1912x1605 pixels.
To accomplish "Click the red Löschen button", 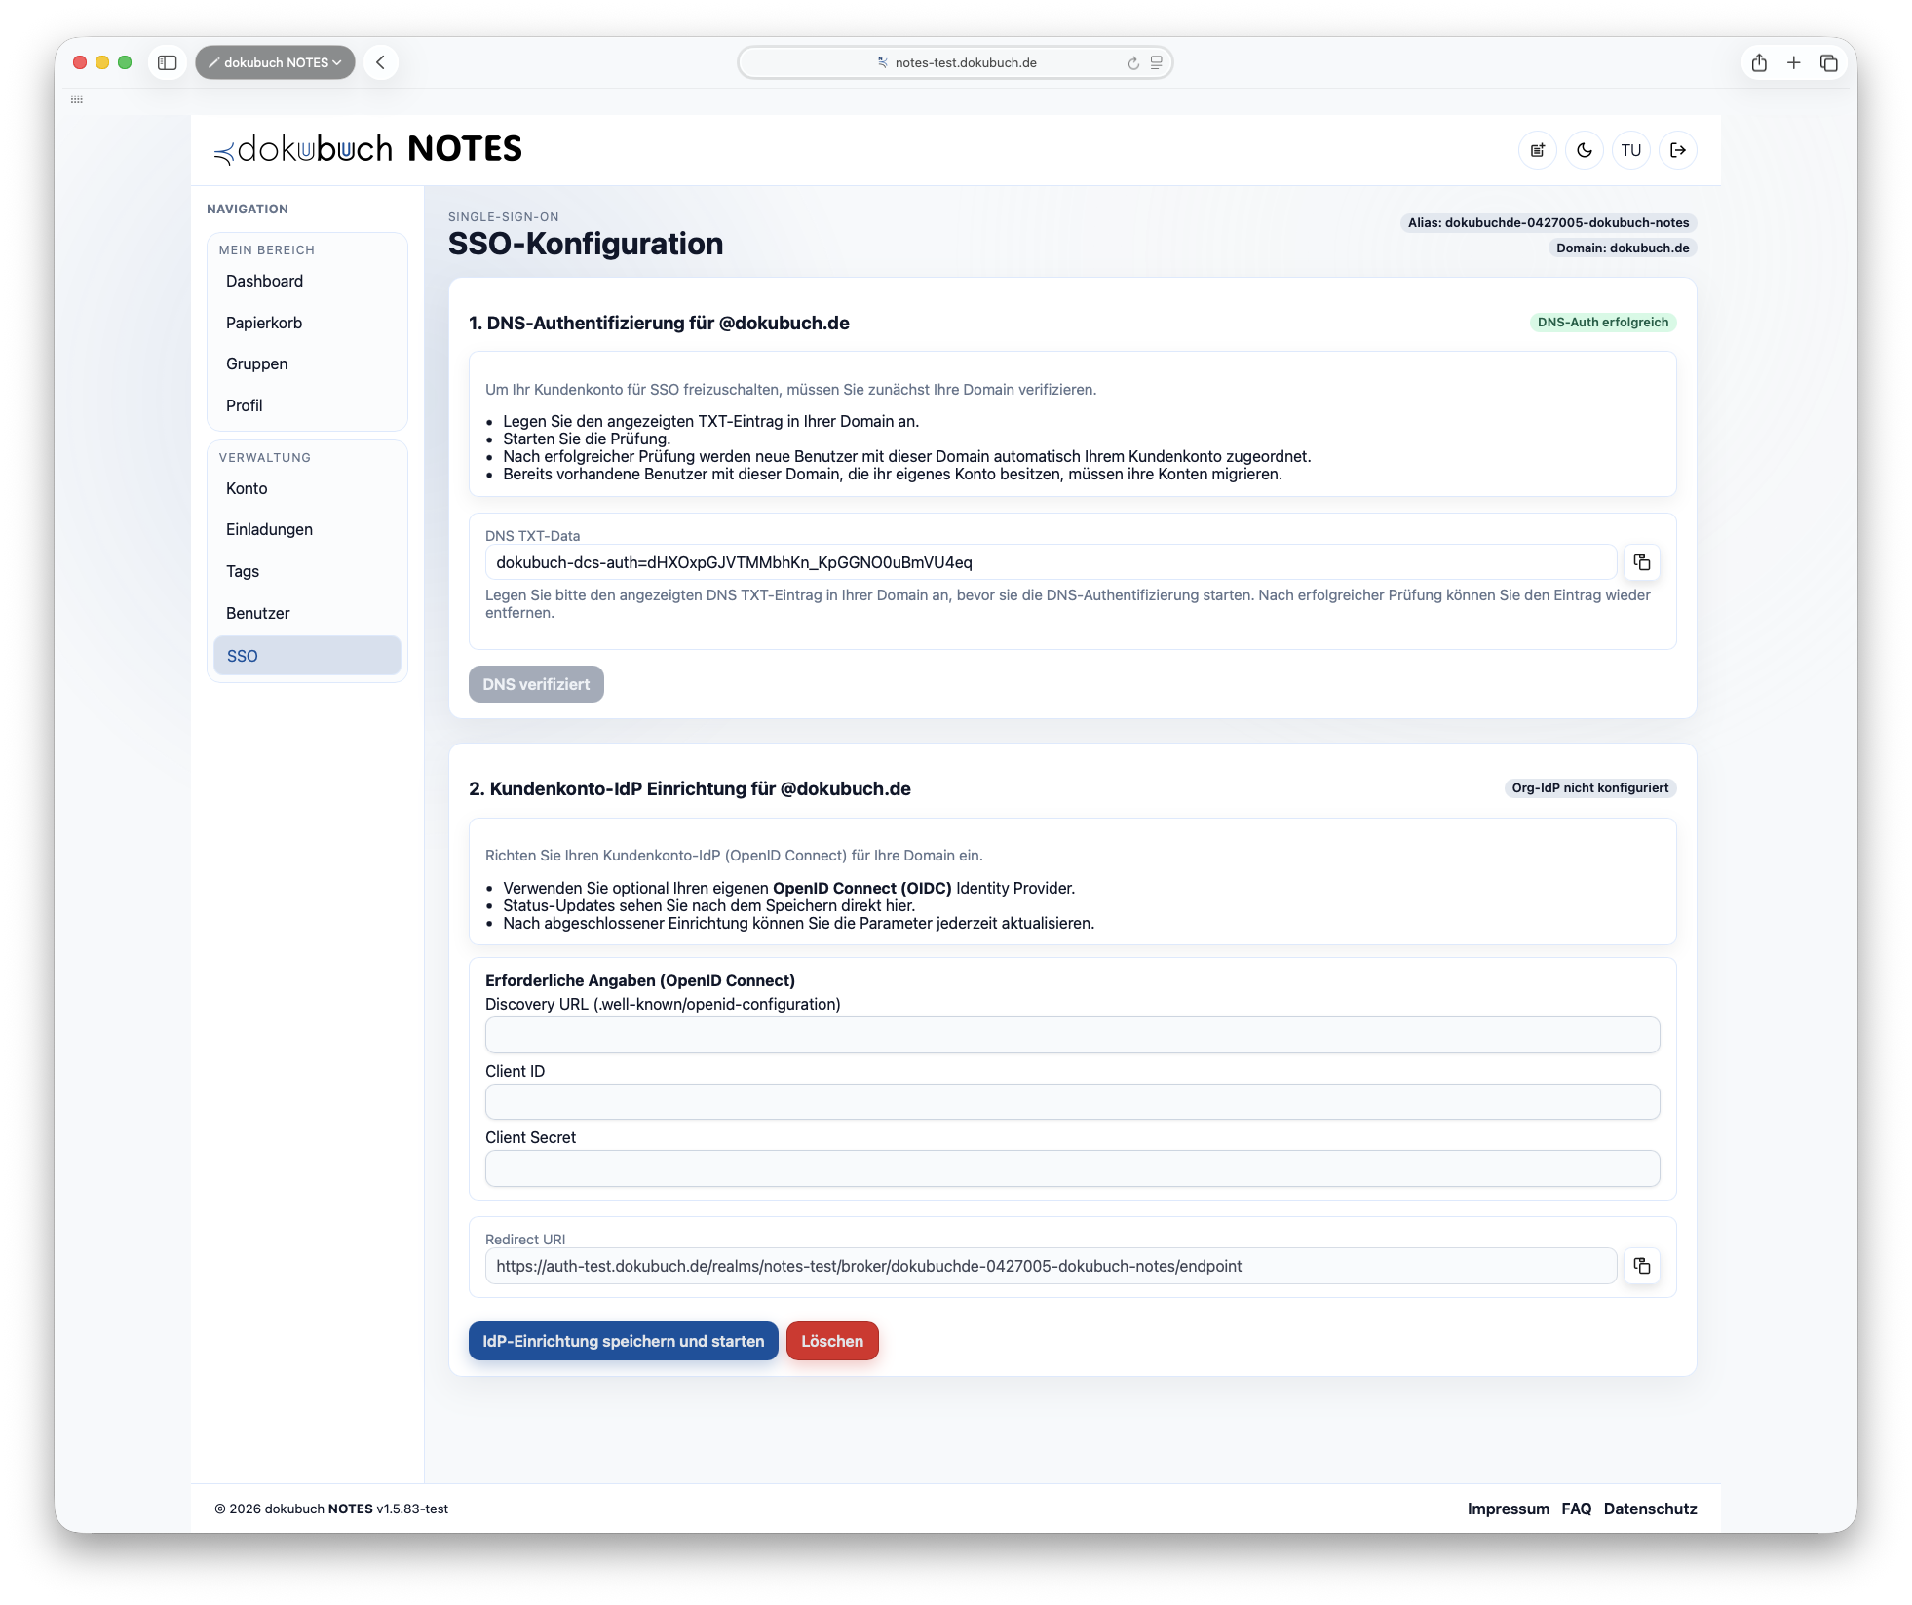I will point(832,1341).
